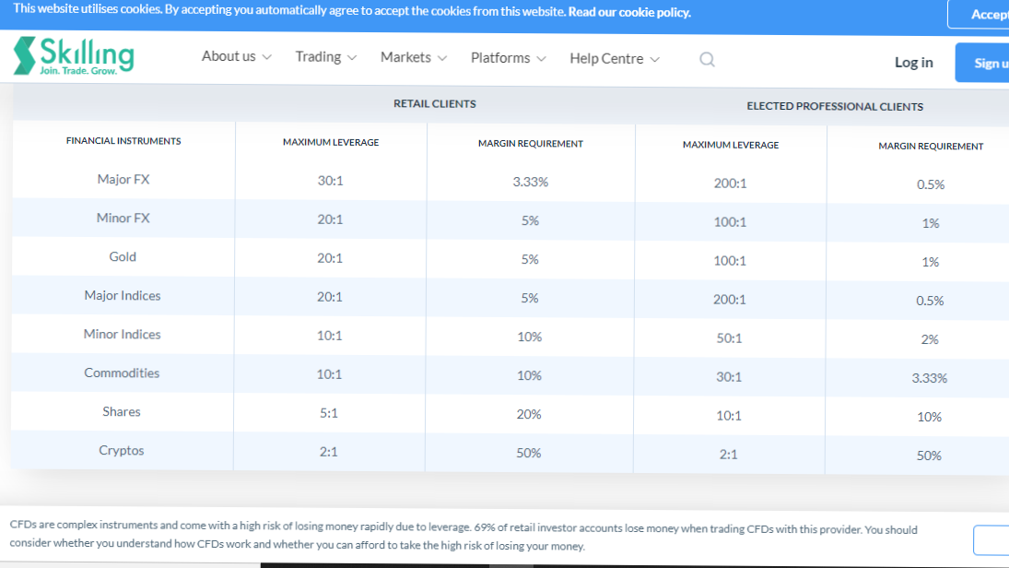Select the 200:1 professional leverage for Major Indices
The width and height of the screenshot is (1009, 568).
pyautogui.click(x=729, y=299)
